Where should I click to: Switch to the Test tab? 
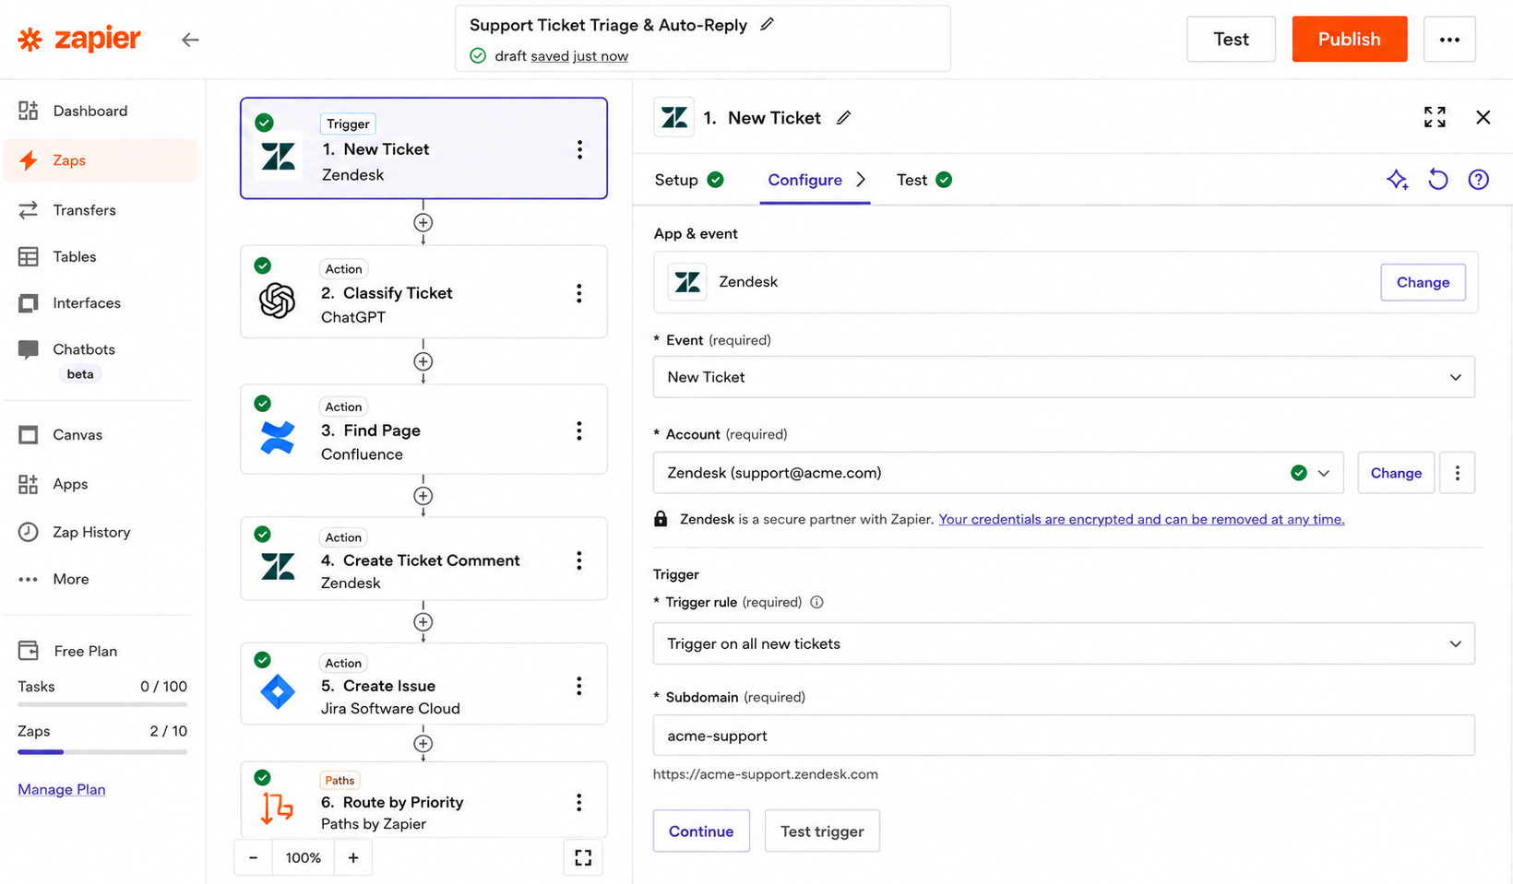click(x=923, y=180)
